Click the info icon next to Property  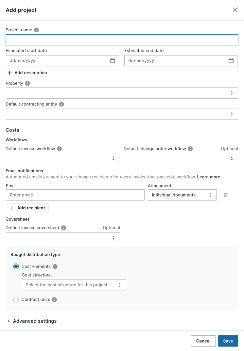tap(28, 83)
